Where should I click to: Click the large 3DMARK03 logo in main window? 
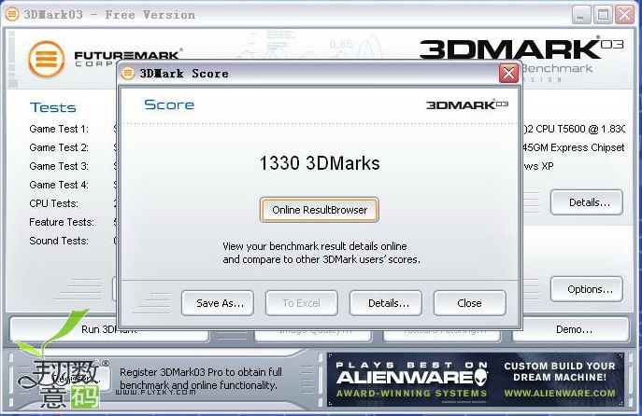pyautogui.click(x=521, y=49)
